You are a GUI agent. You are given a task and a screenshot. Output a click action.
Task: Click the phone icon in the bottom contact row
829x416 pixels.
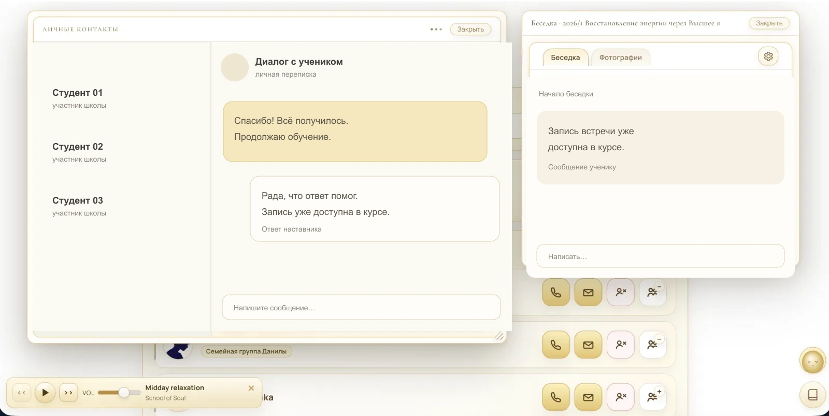click(x=556, y=397)
